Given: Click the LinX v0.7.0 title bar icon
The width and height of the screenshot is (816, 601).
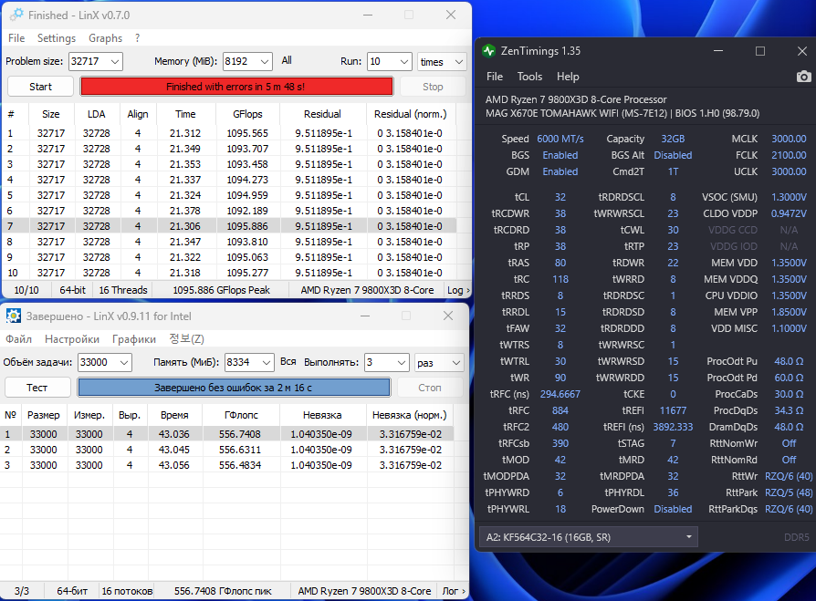Looking at the screenshot, I should pos(16,16).
